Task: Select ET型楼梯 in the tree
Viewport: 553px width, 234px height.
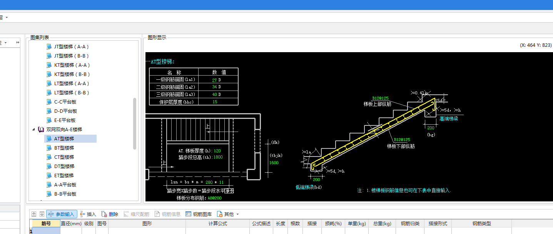Action: click(x=64, y=176)
